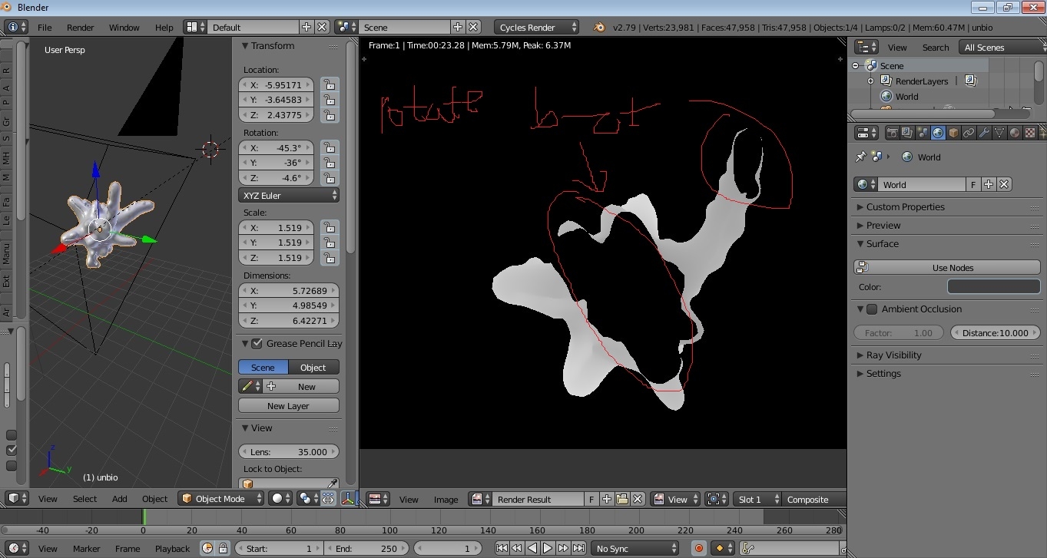Image resolution: width=1047 pixels, height=558 pixels.
Task: Toggle the 3D manipulator axis icon
Action: [x=349, y=499]
